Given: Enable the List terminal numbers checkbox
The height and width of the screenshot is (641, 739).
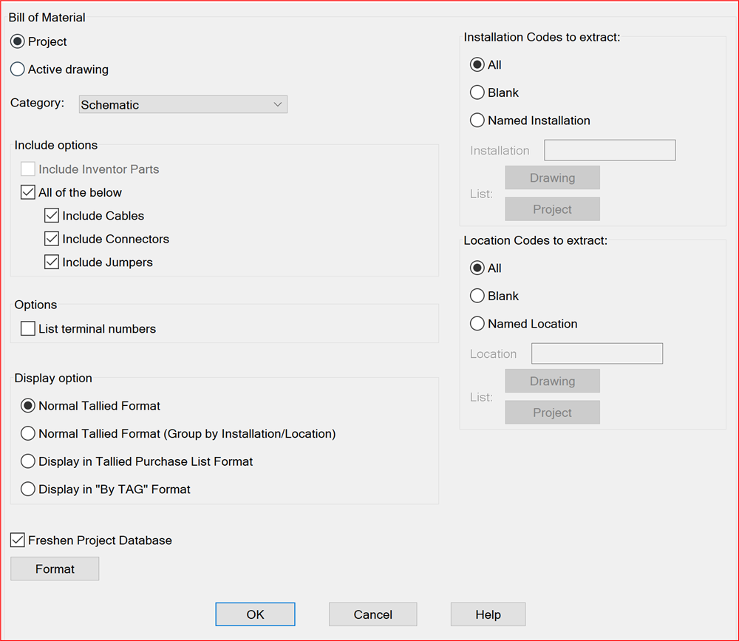Looking at the screenshot, I should tap(28, 328).
